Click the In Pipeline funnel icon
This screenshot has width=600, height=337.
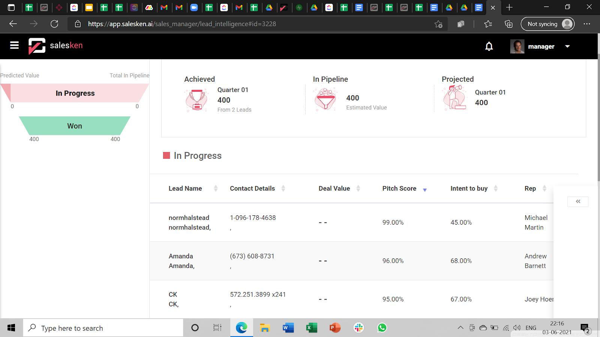(x=325, y=99)
